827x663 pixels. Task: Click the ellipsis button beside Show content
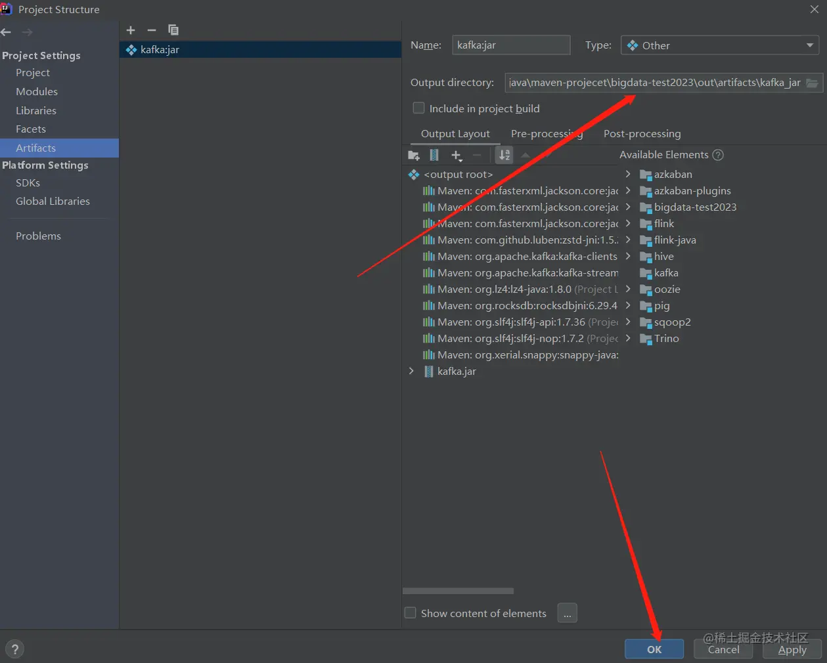(x=567, y=613)
